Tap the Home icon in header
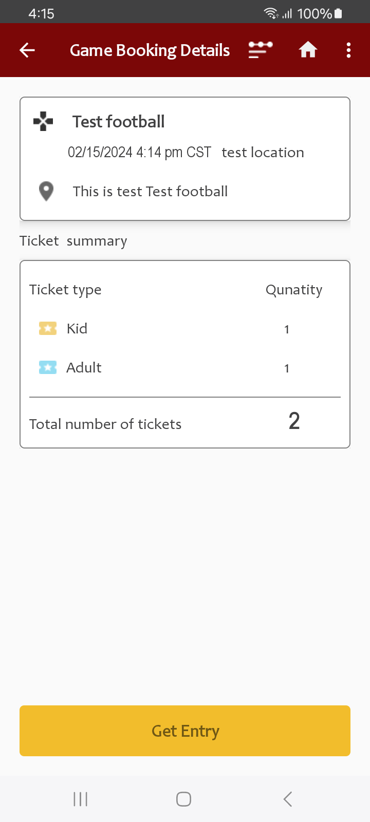Viewport: 370px width, 822px height. coord(308,50)
